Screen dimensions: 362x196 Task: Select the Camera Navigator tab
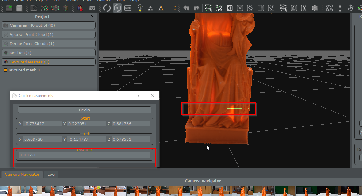[x=22, y=174]
